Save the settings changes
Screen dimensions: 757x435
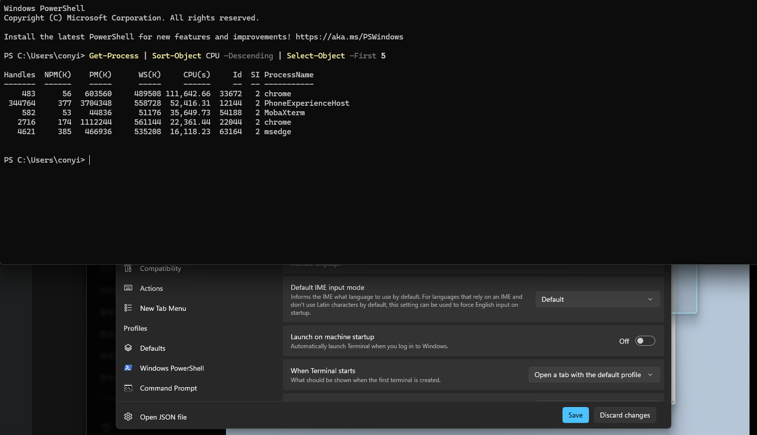click(x=575, y=415)
